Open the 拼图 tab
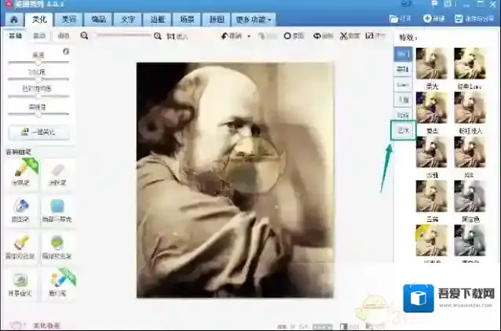The height and width of the screenshot is (331, 501). point(216,20)
